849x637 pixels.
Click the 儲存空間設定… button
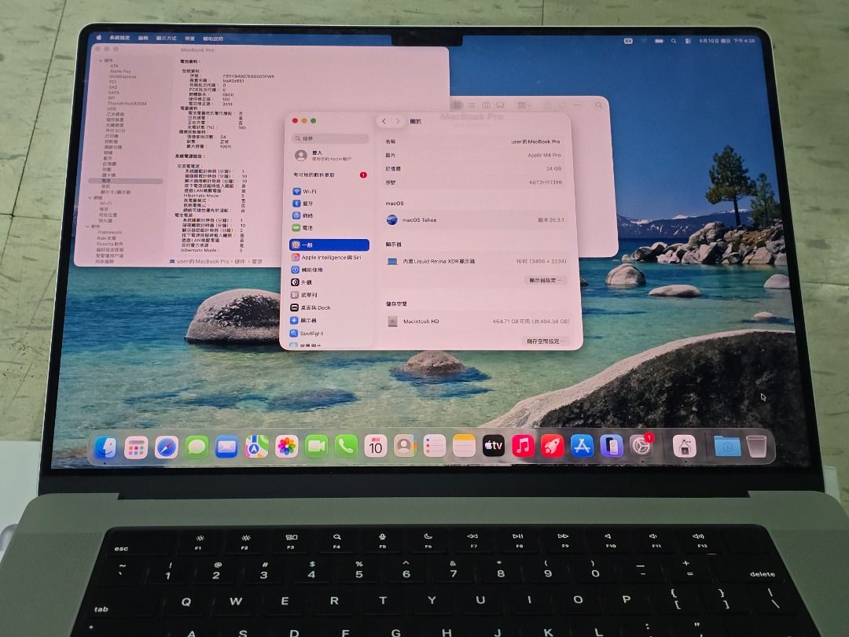pyautogui.click(x=546, y=341)
